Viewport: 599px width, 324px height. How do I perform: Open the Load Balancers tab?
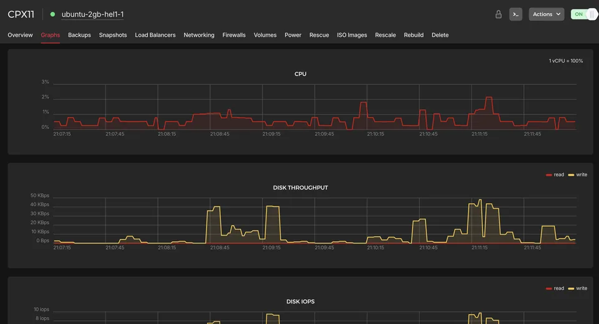(x=155, y=35)
